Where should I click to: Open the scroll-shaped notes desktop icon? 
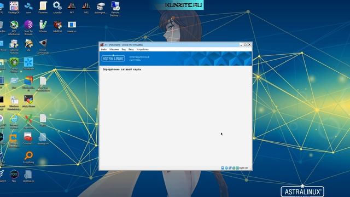click(43, 7)
